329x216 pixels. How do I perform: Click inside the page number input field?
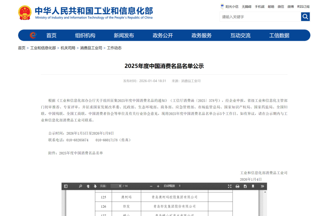pos(116,186)
